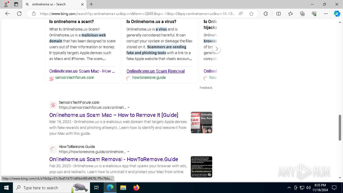
Task: Open howtoremove.guide card source link
Action: (149, 77)
